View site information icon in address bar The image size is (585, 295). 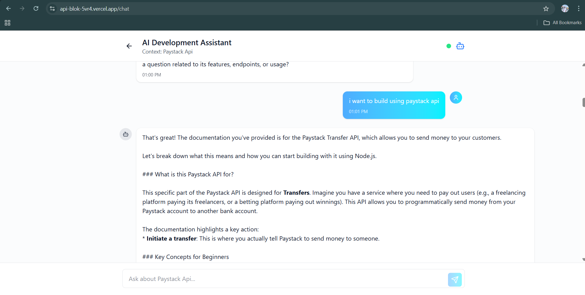52,9
